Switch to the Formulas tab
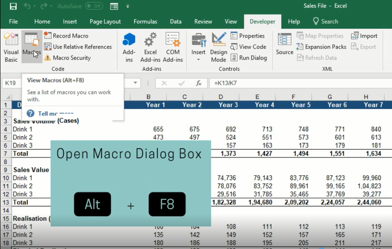Screen dimensions: 392x249 click(145, 22)
